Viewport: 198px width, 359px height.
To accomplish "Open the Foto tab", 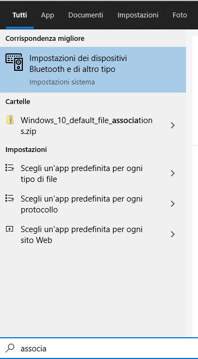I will coord(180,15).
